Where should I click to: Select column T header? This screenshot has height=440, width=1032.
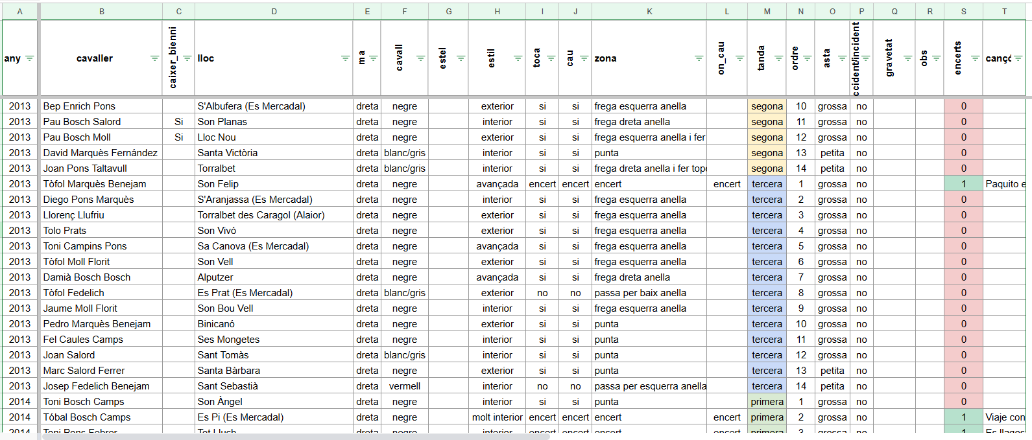pyautogui.click(x=1004, y=11)
